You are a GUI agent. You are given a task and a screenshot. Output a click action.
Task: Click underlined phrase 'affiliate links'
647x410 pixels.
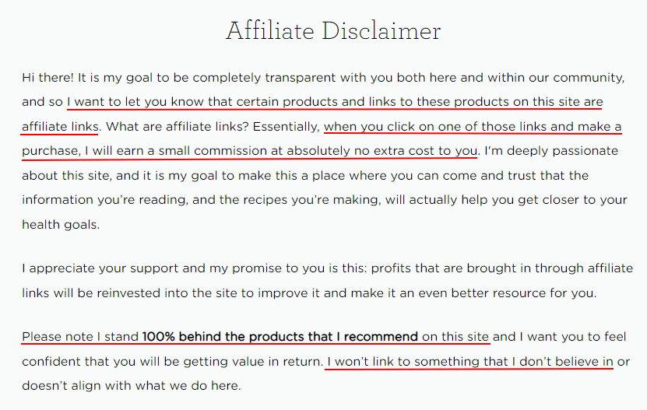(60, 126)
